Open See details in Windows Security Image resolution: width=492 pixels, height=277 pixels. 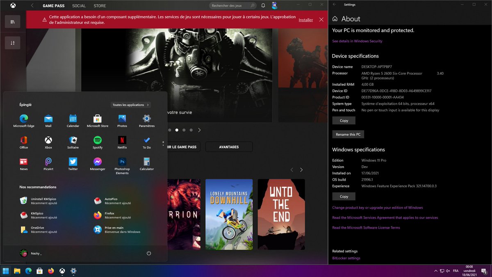[357, 41]
